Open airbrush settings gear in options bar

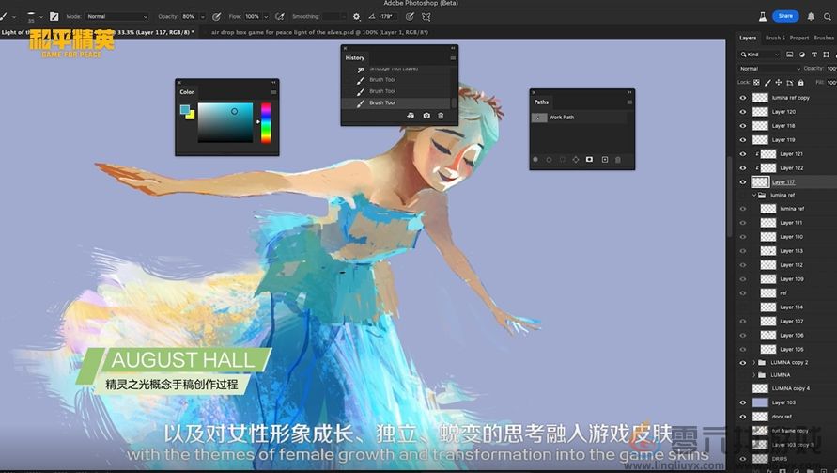[x=356, y=17]
